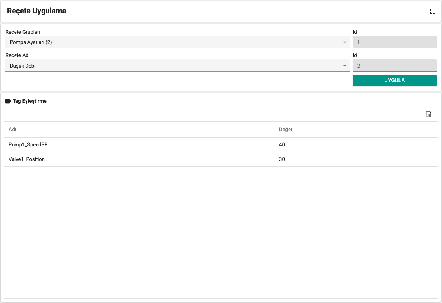This screenshot has height=303, width=442.
Task: Click the UYGULA button
Action: [x=395, y=80]
